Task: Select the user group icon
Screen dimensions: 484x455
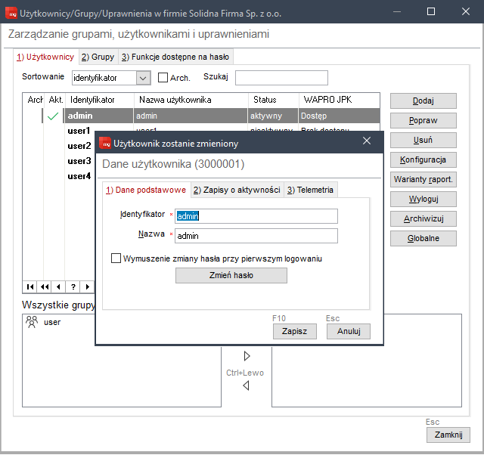Action: 32,322
